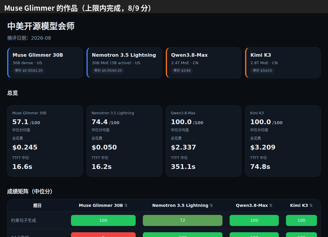Click the 351.1s TTFT value

[x=183, y=167]
